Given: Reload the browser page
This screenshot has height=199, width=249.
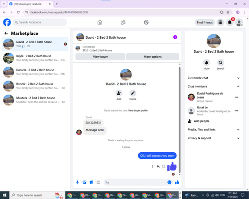Looking at the screenshot, I should pyautogui.click(x=18, y=12).
